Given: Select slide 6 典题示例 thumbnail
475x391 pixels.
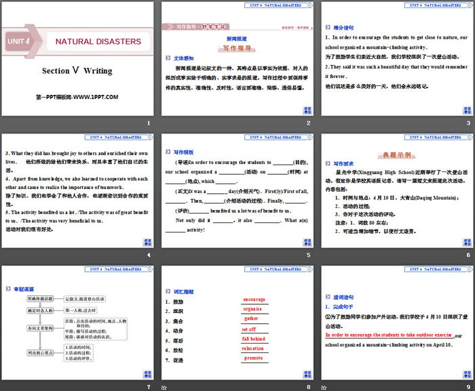Looking at the screenshot, I should tap(395, 191).
